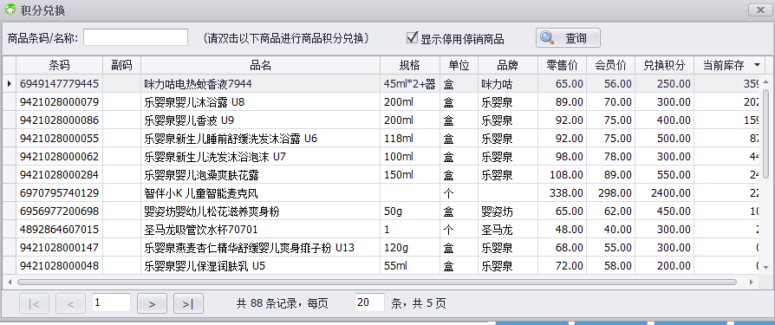775x325 pixels.
Task: Click the 120g specification cell
Action: (410, 248)
